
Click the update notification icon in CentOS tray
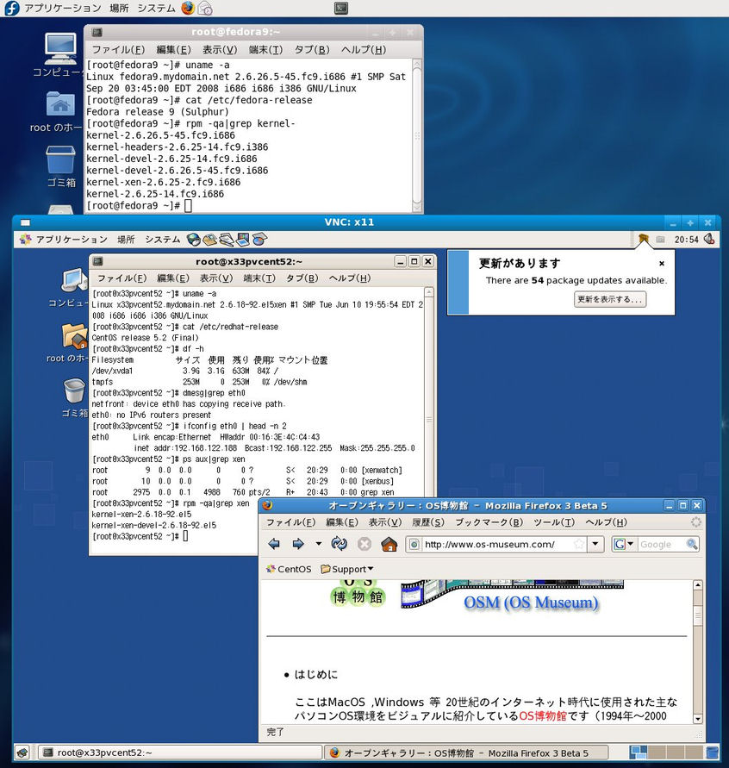[644, 239]
